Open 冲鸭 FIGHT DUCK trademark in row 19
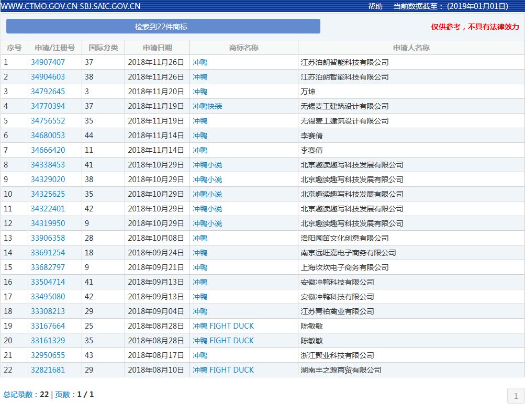This screenshot has width=525, height=404. pyautogui.click(x=223, y=326)
